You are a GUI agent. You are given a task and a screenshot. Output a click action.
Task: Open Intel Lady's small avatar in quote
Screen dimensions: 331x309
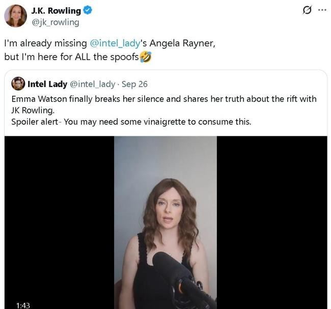(x=18, y=83)
